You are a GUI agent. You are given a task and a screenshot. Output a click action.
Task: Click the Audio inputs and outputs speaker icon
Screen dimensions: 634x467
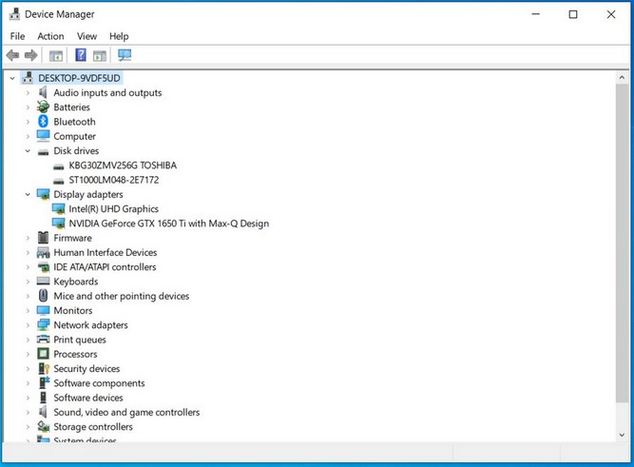(43, 92)
